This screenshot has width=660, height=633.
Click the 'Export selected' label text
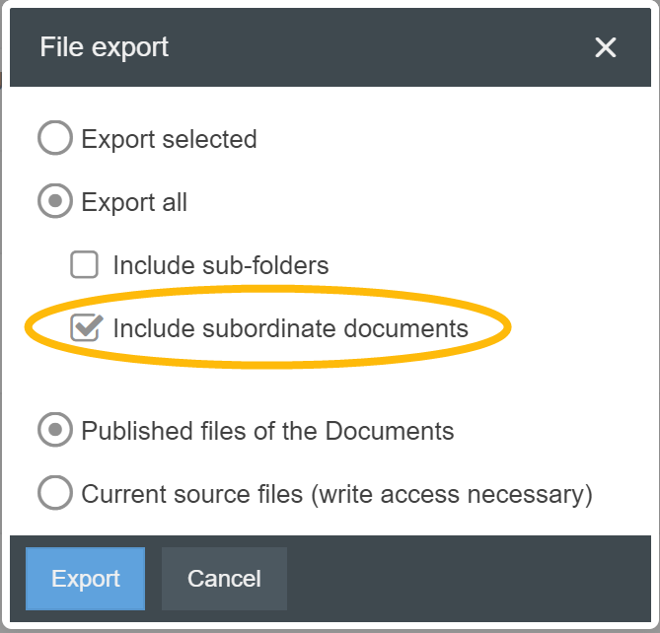pyautogui.click(x=169, y=139)
